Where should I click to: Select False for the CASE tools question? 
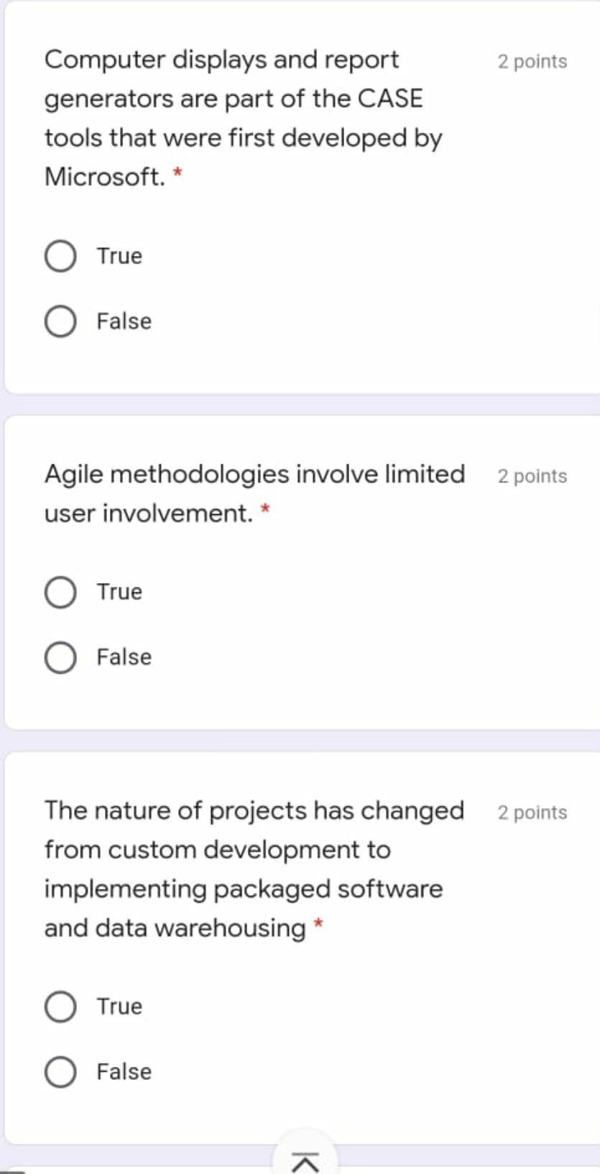tap(60, 321)
